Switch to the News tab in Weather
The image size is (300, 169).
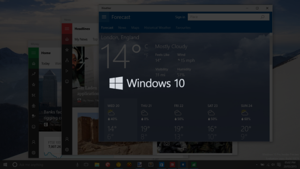[x=122, y=28]
